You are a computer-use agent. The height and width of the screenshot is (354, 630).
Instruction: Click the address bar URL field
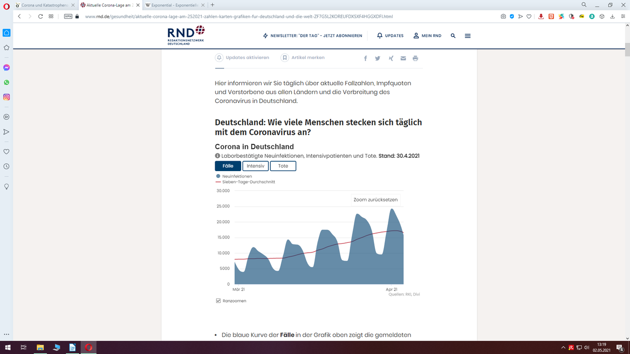tap(239, 16)
